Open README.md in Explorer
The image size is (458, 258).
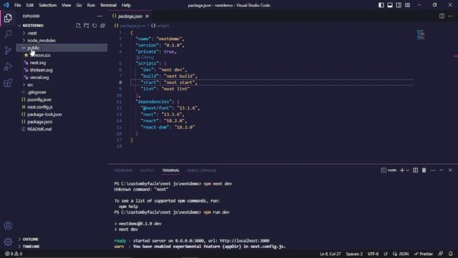click(x=62, y=129)
